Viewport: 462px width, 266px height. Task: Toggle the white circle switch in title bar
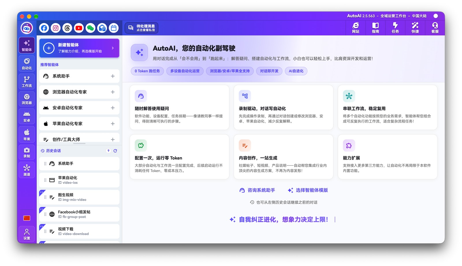[436, 16]
